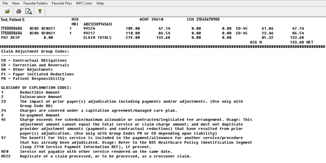Expand the Favorite Files menu
The image size is (326, 163).
click(x=62, y=3)
